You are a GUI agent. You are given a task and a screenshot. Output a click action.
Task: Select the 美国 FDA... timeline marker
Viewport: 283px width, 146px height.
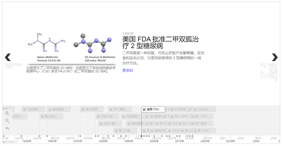click(x=153, y=109)
